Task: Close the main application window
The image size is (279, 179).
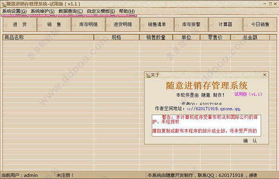Action: pos(275,4)
